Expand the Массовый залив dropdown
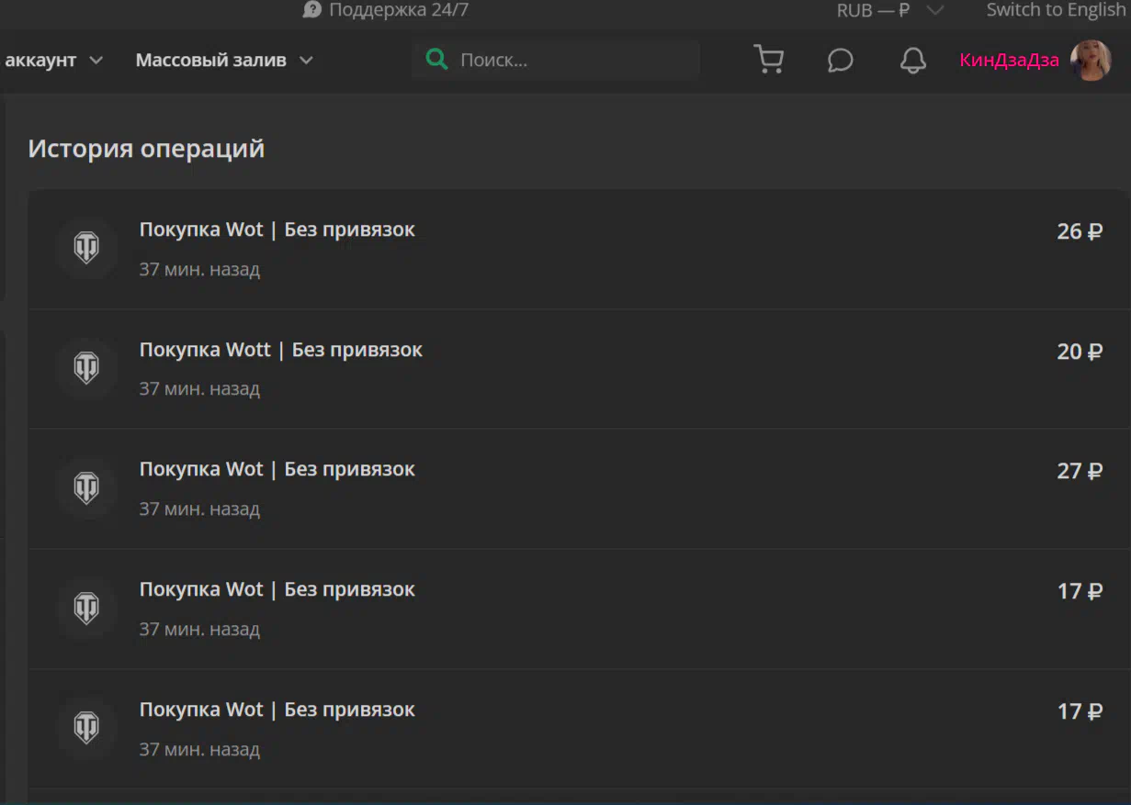 (x=224, y=61)
